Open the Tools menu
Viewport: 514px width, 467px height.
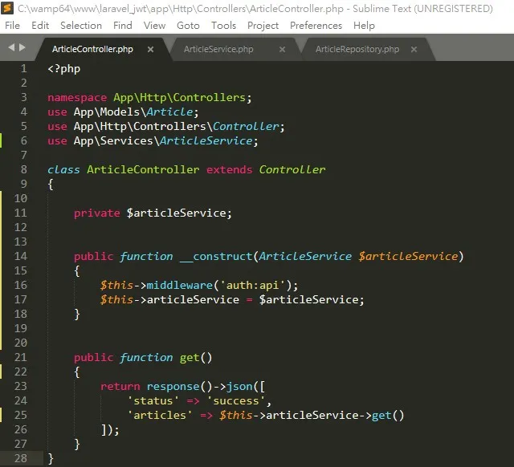223,26
